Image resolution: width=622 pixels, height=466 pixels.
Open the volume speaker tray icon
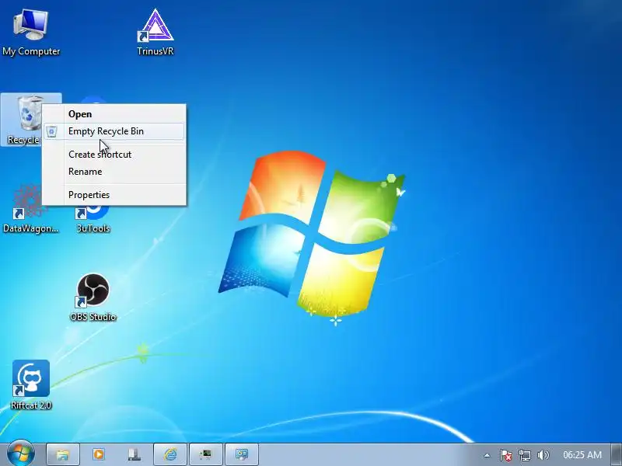click(543, 455)
